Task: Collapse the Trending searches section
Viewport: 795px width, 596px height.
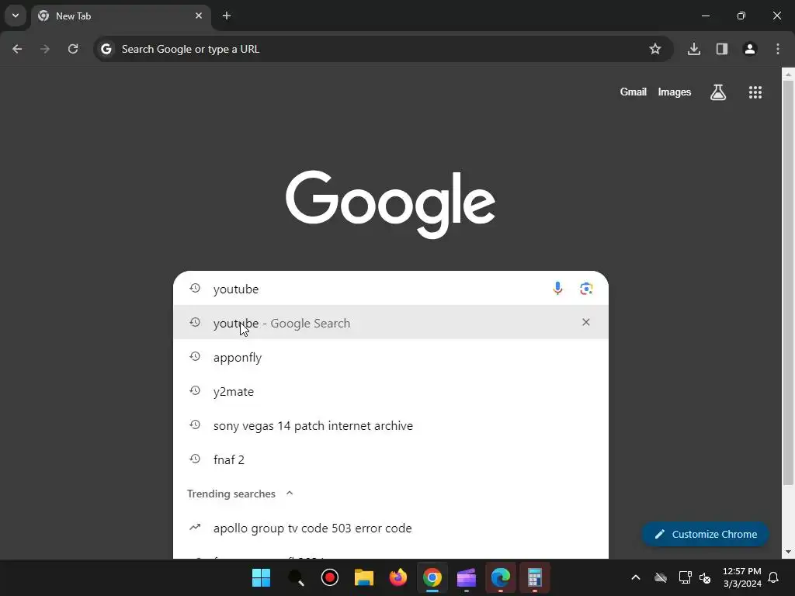Action: point(290,494)
